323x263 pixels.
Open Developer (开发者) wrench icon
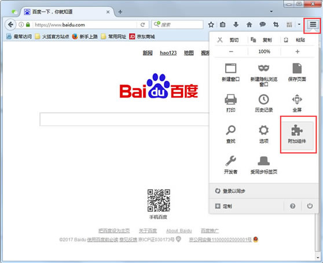click(231, 161)
